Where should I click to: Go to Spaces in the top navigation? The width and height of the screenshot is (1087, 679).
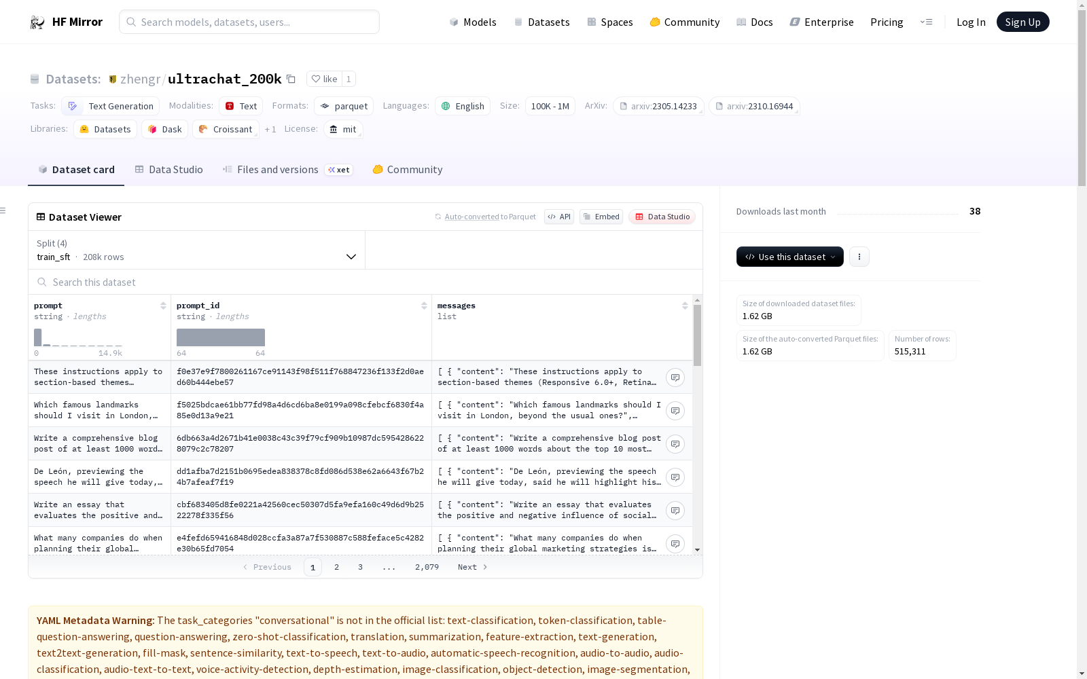610,22
